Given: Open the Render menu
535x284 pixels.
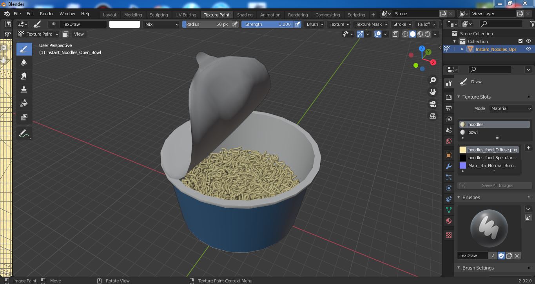Looking at the screenshot, I should 47,14.
